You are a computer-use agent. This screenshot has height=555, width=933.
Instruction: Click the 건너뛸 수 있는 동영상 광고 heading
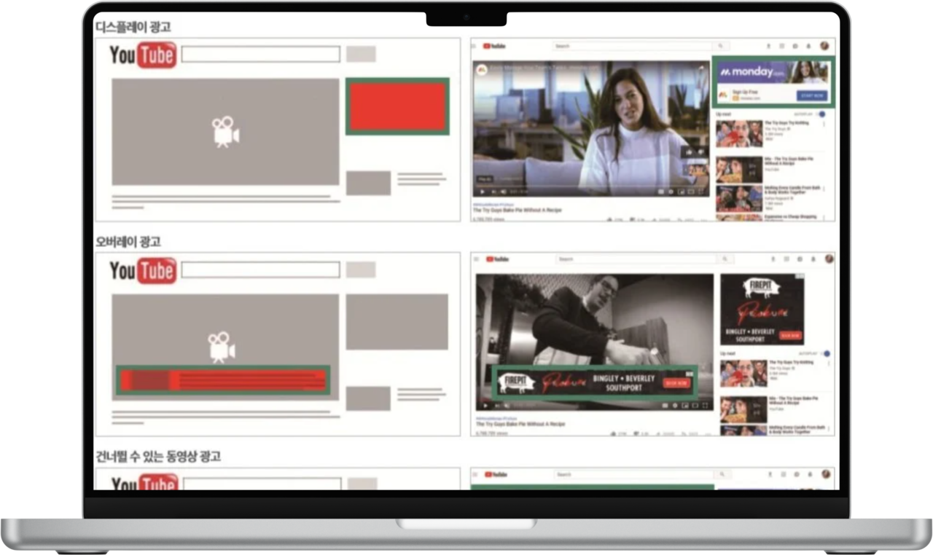coord(158,457)
